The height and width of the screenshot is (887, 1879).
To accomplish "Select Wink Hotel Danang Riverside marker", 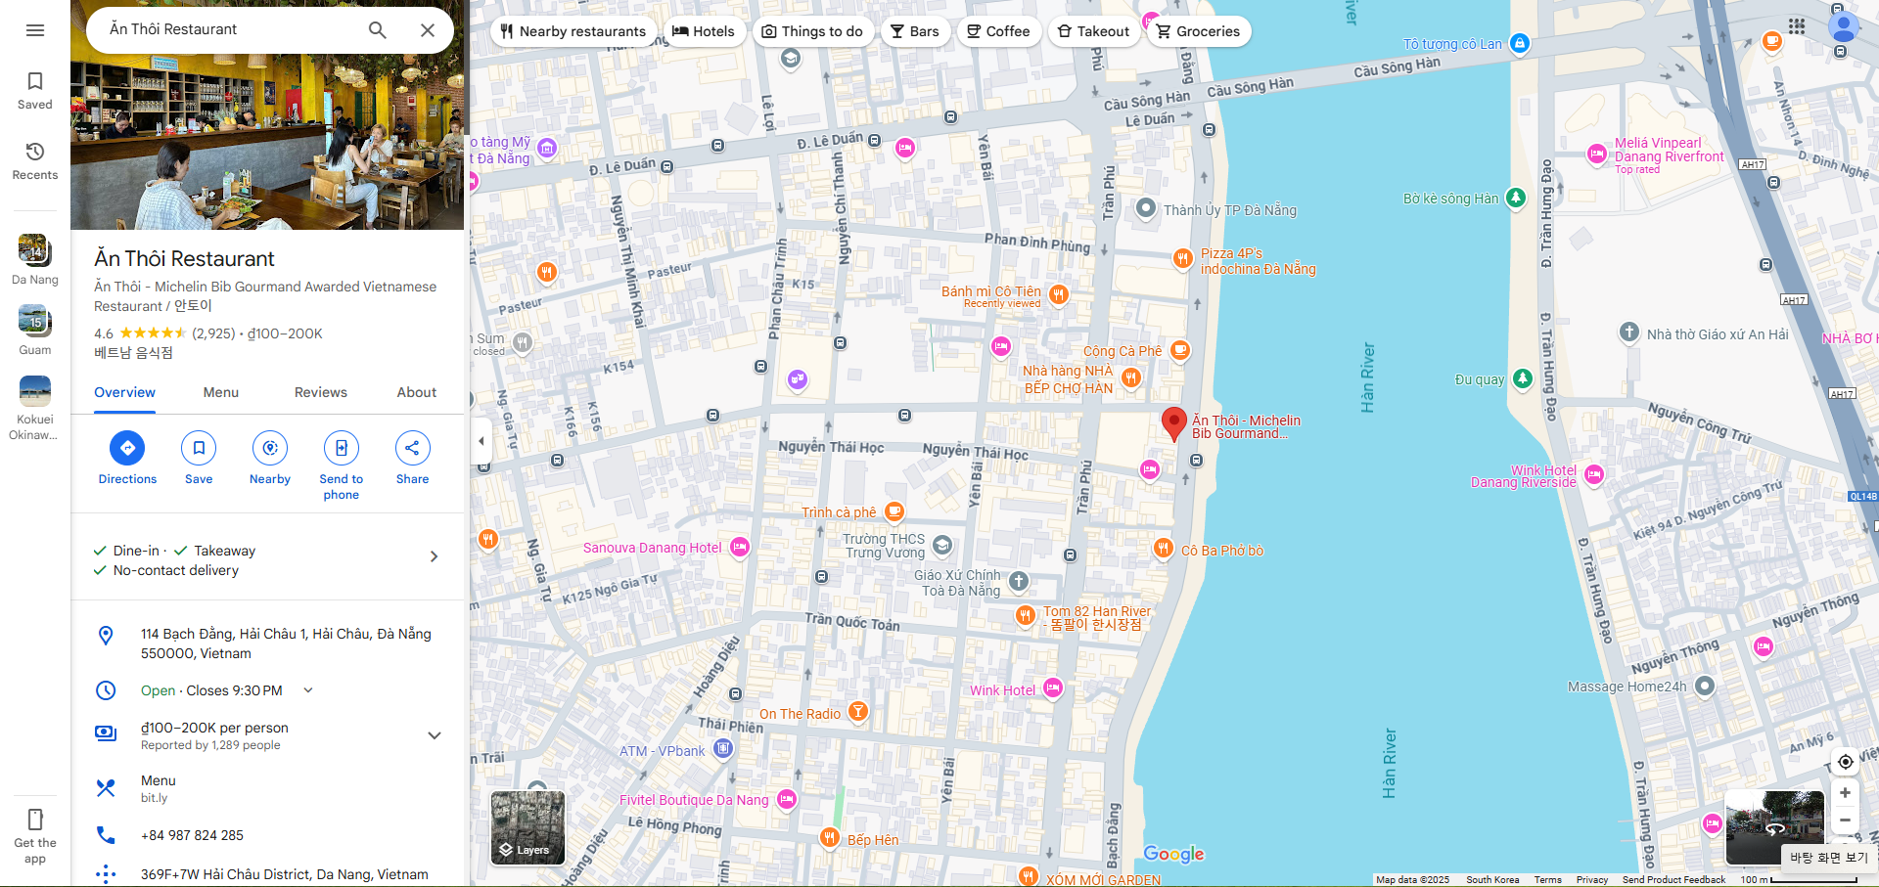I will pyautogui.click(x=1594, y=475).
